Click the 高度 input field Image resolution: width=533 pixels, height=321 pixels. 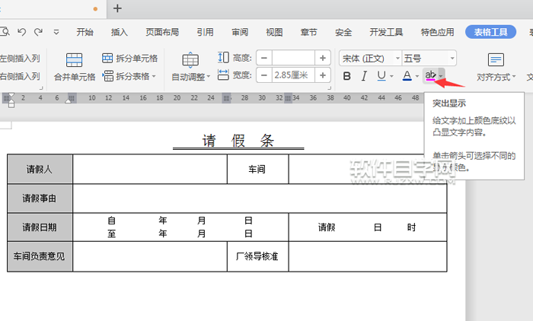293,58
